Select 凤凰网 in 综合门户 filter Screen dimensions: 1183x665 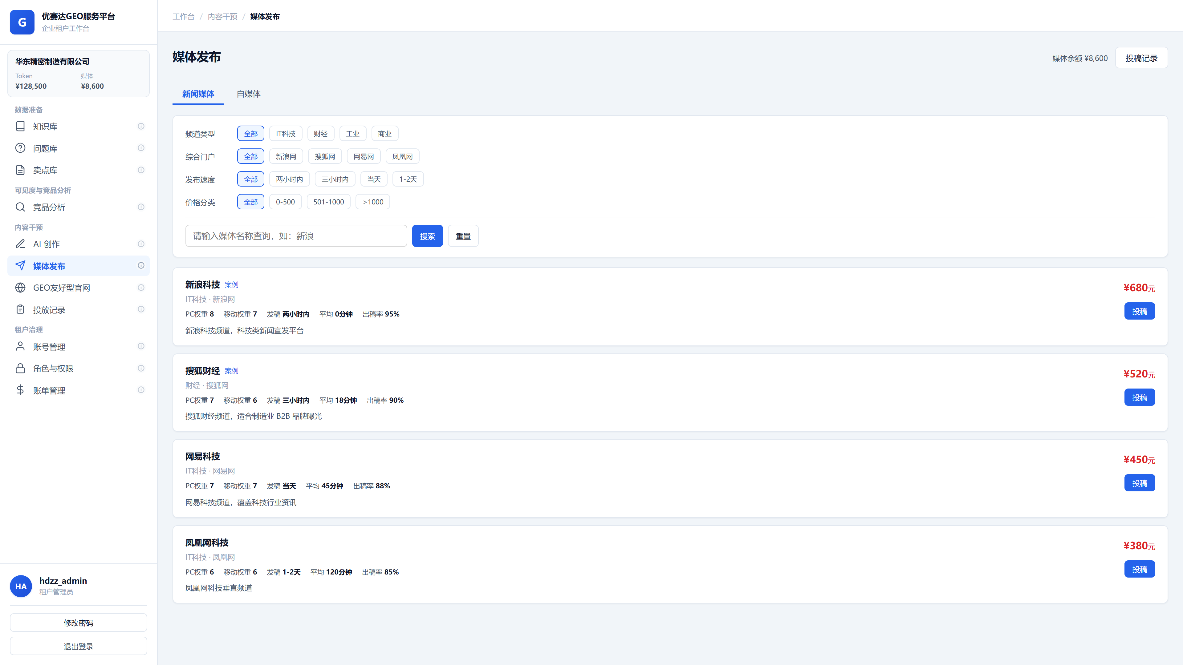[x=403, y=156]
